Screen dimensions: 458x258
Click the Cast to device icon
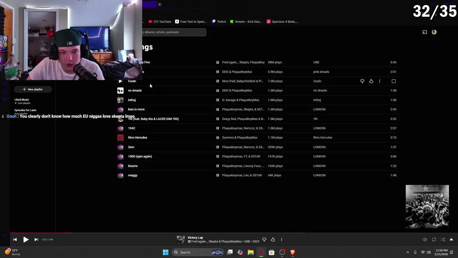point(425,32)
